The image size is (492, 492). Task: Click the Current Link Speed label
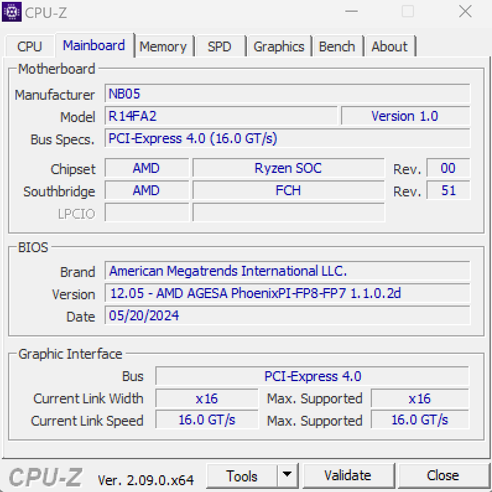click(x=87, y=421)
